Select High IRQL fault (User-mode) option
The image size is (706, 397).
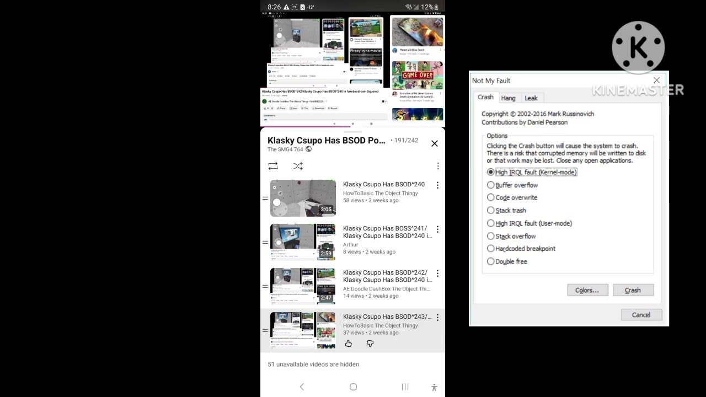click(529, 223)
